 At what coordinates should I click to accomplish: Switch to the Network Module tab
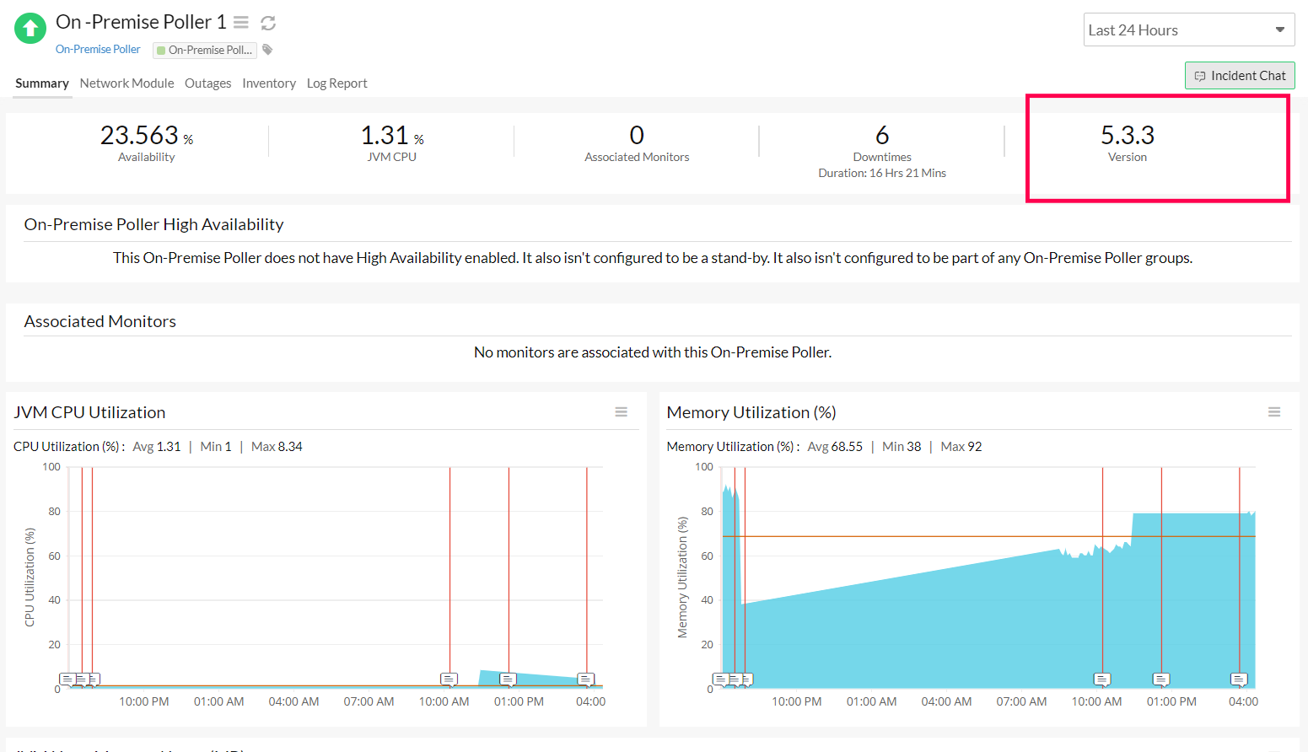point(126,83)
